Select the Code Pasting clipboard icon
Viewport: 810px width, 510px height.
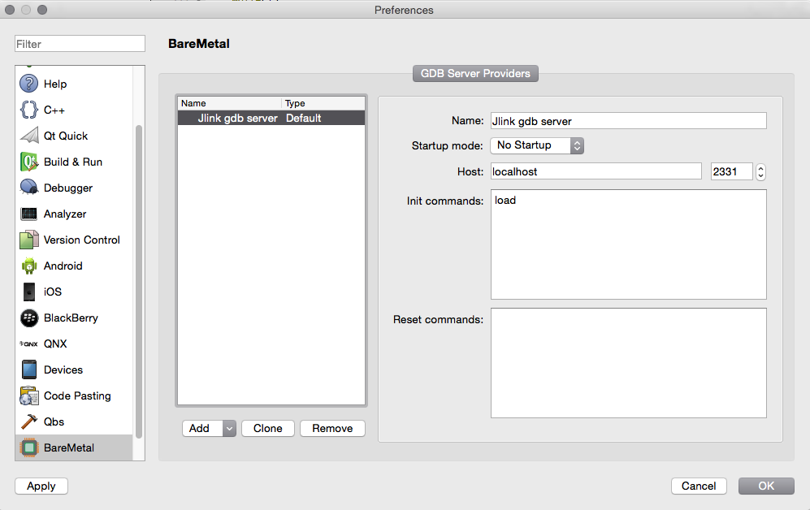coord(29,395)
